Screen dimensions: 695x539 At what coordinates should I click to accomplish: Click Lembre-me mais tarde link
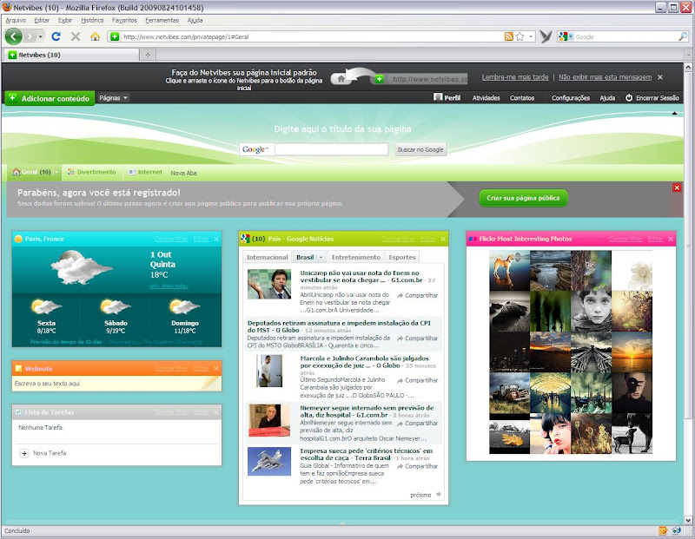point(515,77)
